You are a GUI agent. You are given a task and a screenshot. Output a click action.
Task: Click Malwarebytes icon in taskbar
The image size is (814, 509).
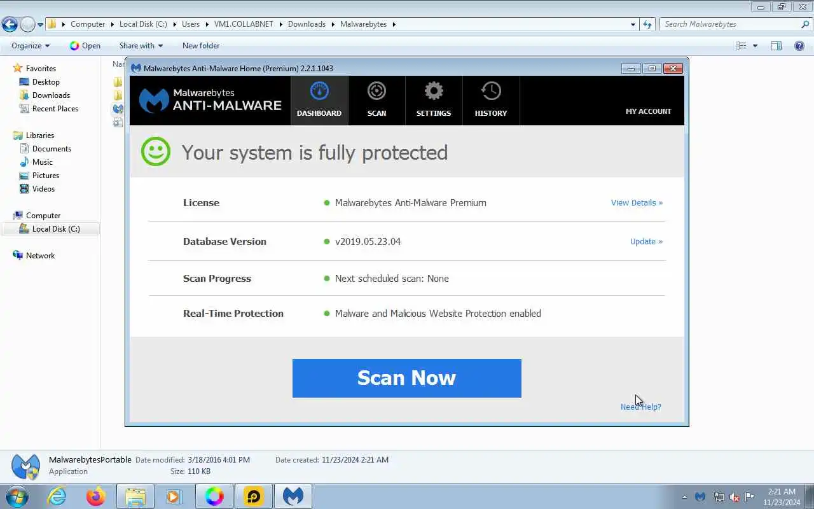(x=293, y=496)
